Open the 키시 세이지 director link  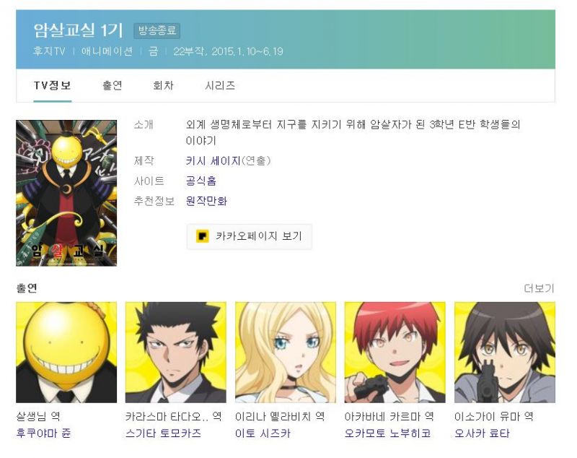tap(213, 160)
